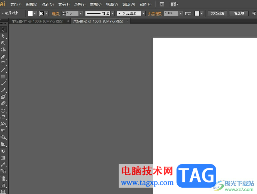Screen dimensions: 257x194
Task: Select the Gradient tool
Action: [3, 158]
